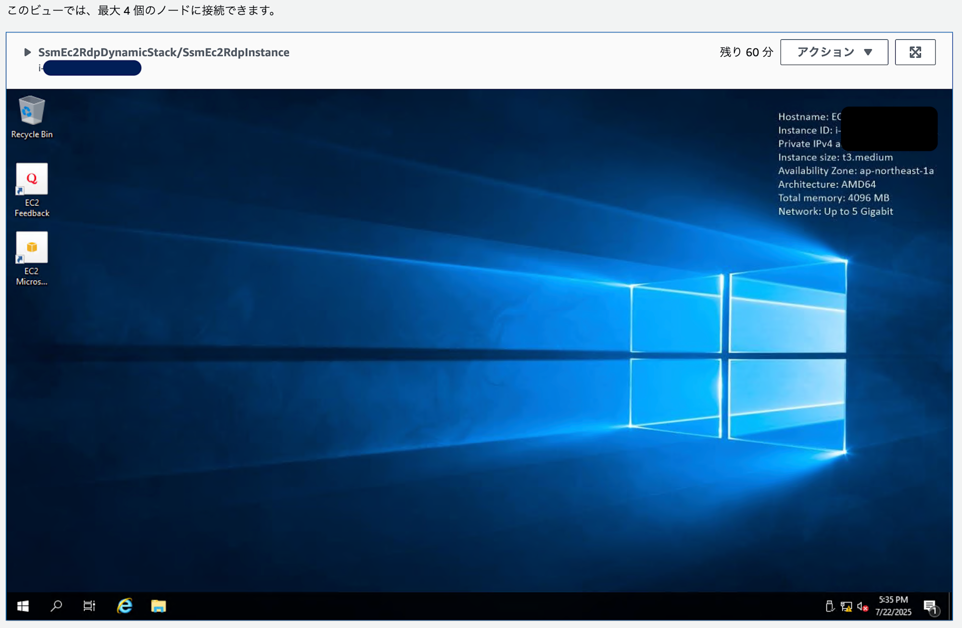Screen dimensions: 962x628
Task: Click the Network: Up to 5 Gigabit text
Action: [835, 211]
